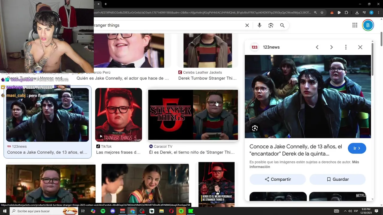Close the 123news preview panel
This screenshot has height=215, width=383.
[360, 47]
